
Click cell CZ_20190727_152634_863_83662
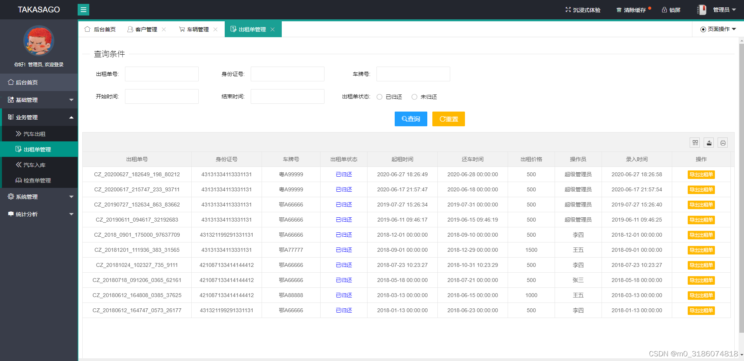137,205
